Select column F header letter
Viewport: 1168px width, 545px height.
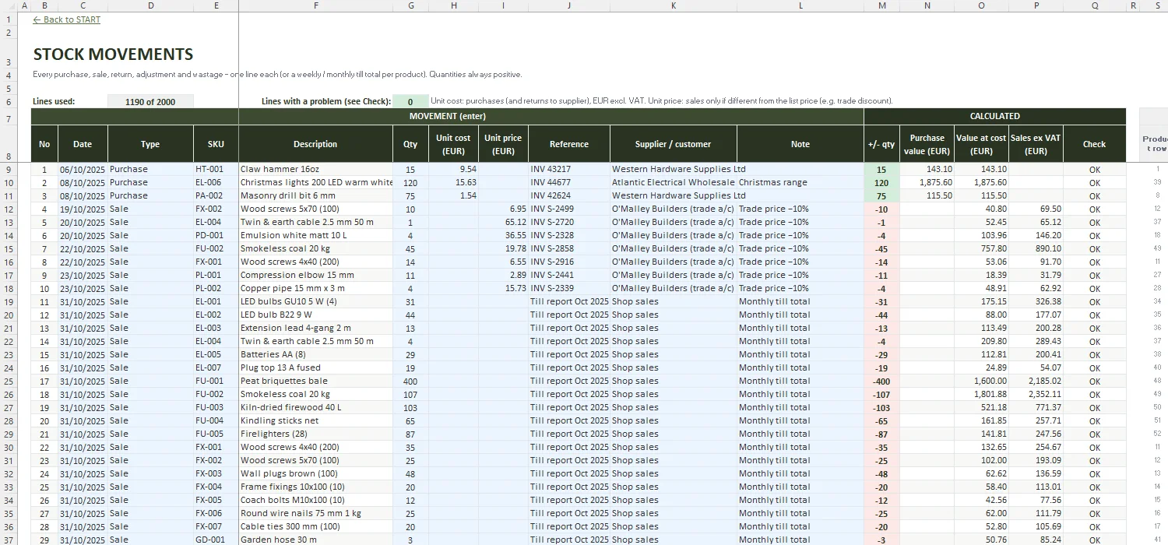tap(315, 5)
